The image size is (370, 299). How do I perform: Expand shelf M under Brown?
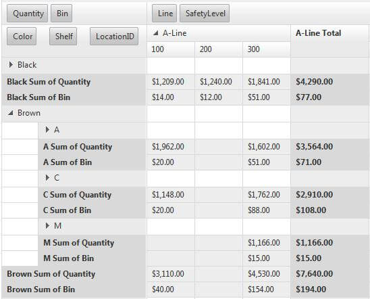coord(47,226)
